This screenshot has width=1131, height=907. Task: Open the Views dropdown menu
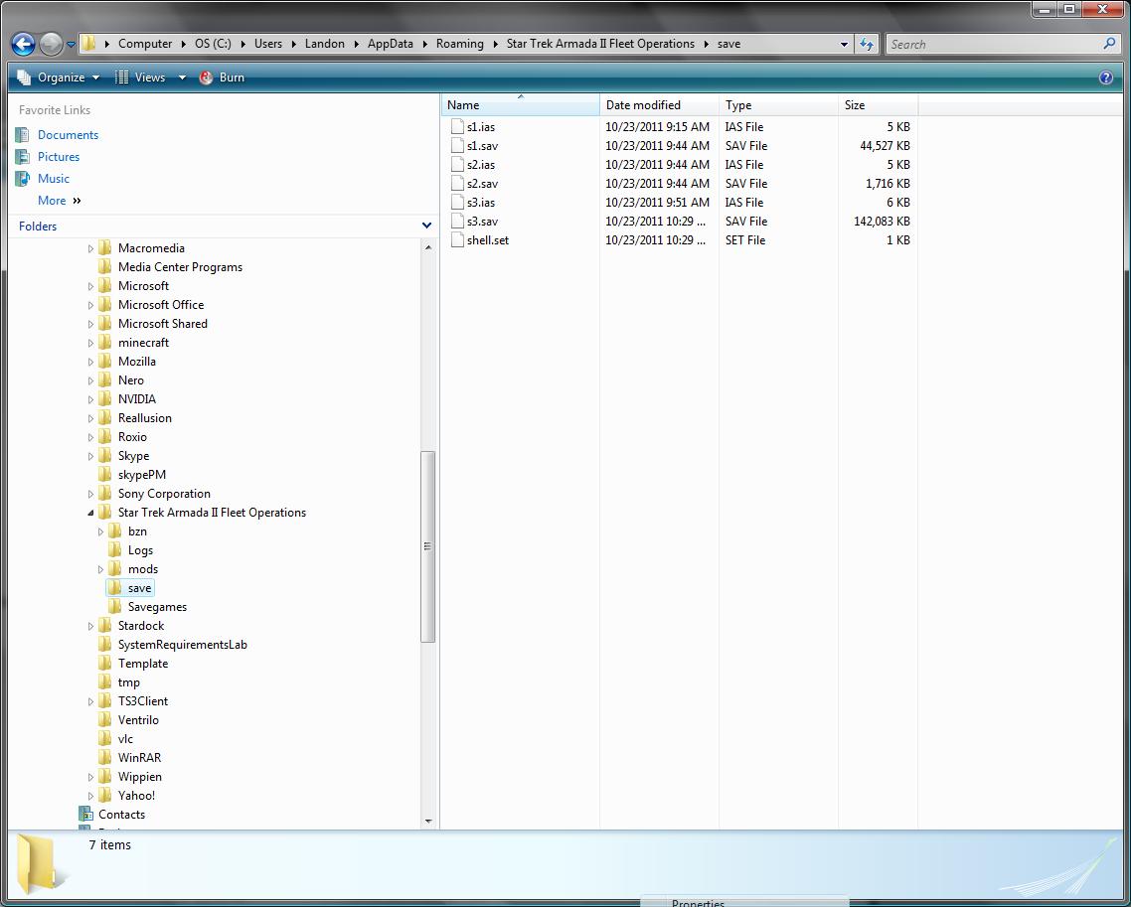click(181, 77)
